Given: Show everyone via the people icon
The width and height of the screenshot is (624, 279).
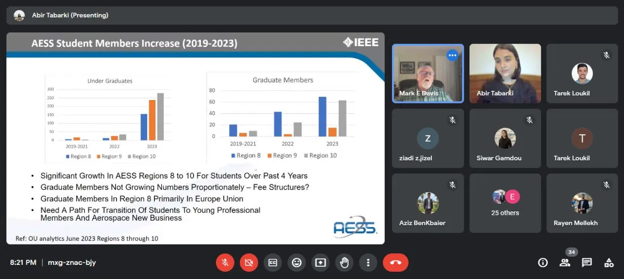Looking at the screenshot, I should [565, 262].
